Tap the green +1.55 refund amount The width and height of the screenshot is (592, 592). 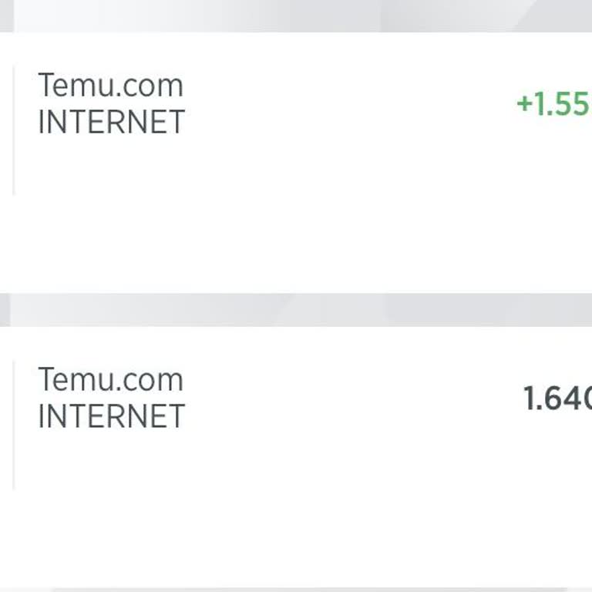click(x=553, y=104)
